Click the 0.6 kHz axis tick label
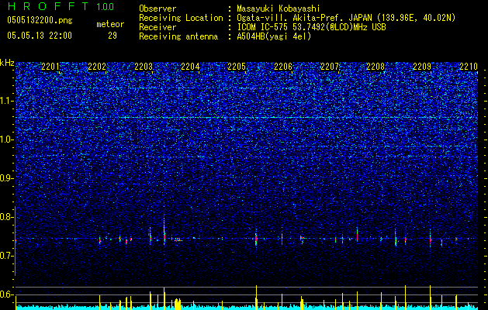This screenshot has height=310, width=488. pyautogui.click(x=7, y=294)
